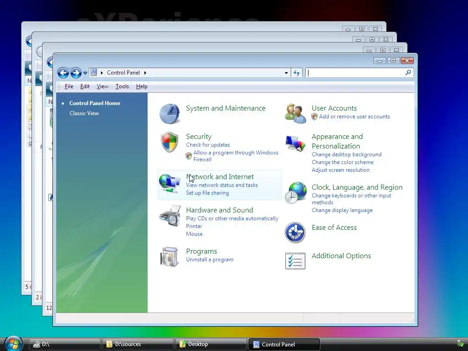Screen dimensions: 468x351
Task: Click Change desktop background
Action: coord(346,154)
